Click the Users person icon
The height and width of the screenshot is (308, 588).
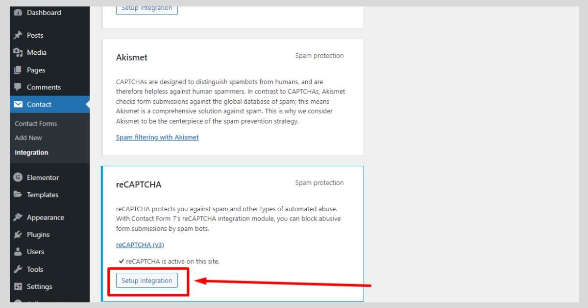tap(18, 252)
